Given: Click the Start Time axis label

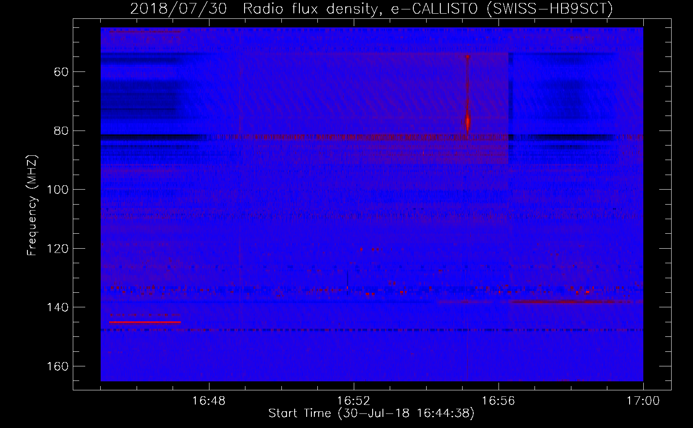Looking at the screenshot, I should tap(371, 413).
